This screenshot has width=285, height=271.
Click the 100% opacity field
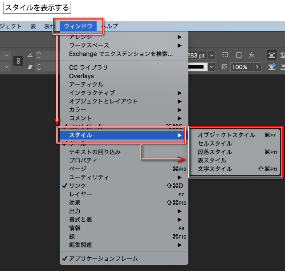(x=241, y=67)
